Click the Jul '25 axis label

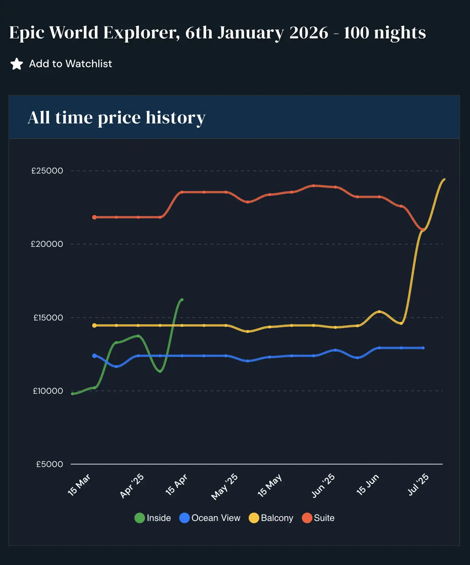418,485
